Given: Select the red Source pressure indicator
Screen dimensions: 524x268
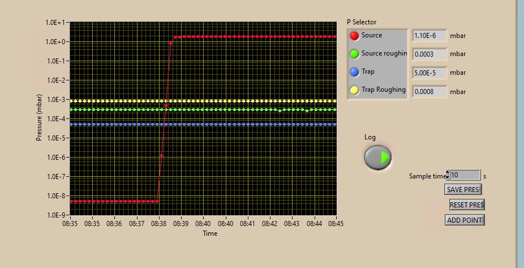Looking at the screenshot, I should point(355,36).
